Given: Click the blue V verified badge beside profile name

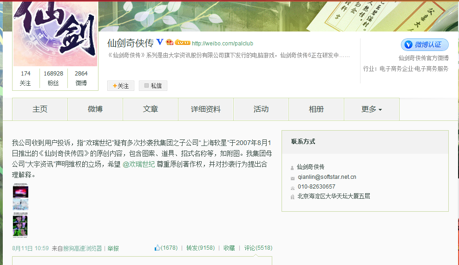Looking at the screenshot, I should [x=160, y=42].
